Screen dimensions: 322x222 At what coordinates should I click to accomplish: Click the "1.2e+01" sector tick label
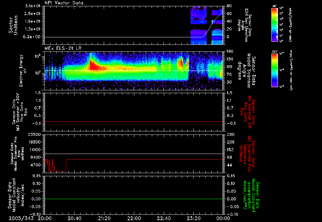(x=33, y=29)
